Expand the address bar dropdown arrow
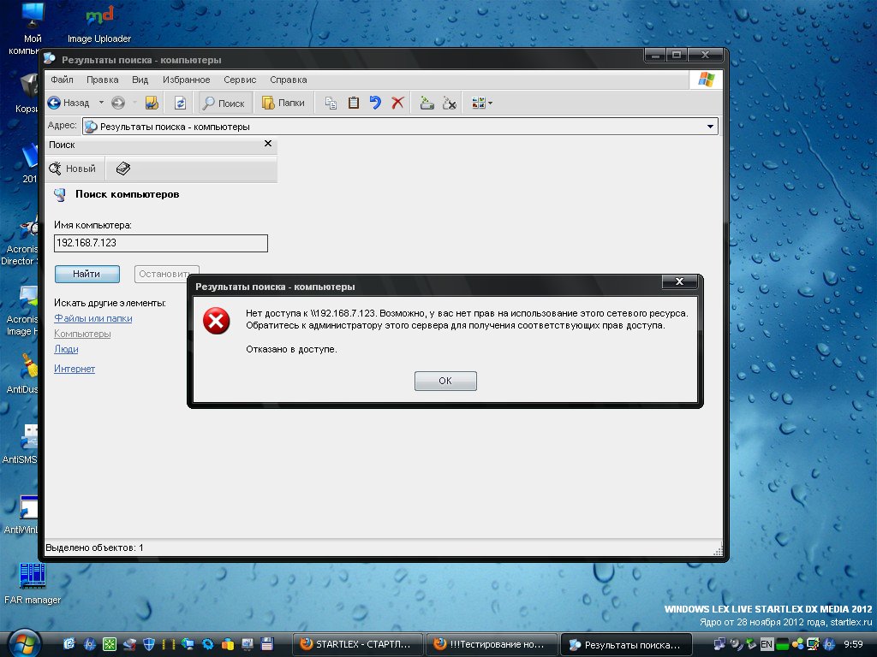Image resolution: width=877 pixels, height=657 pixels. (x=710, y=127)
